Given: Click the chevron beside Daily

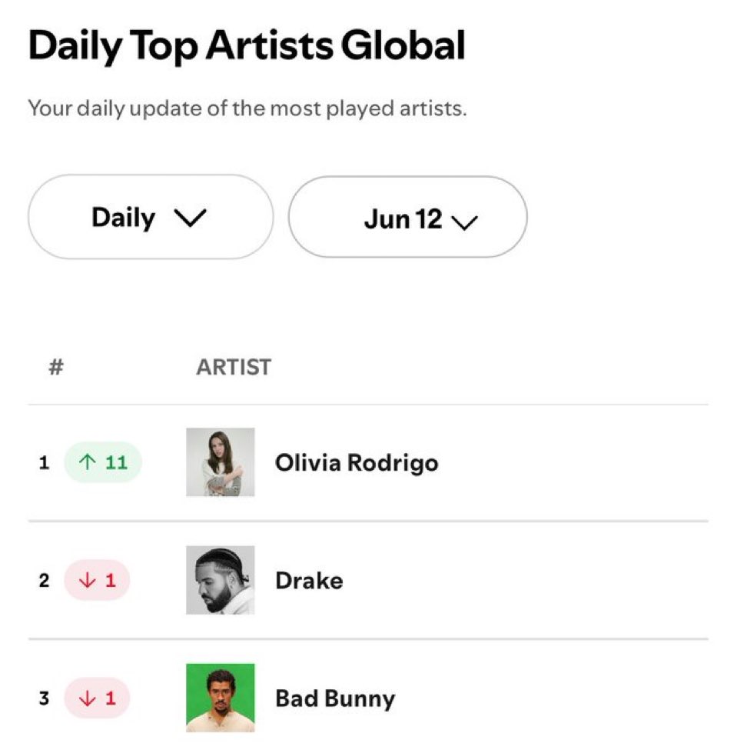Looking at the screenshot, I should click(x=191, y=218).
